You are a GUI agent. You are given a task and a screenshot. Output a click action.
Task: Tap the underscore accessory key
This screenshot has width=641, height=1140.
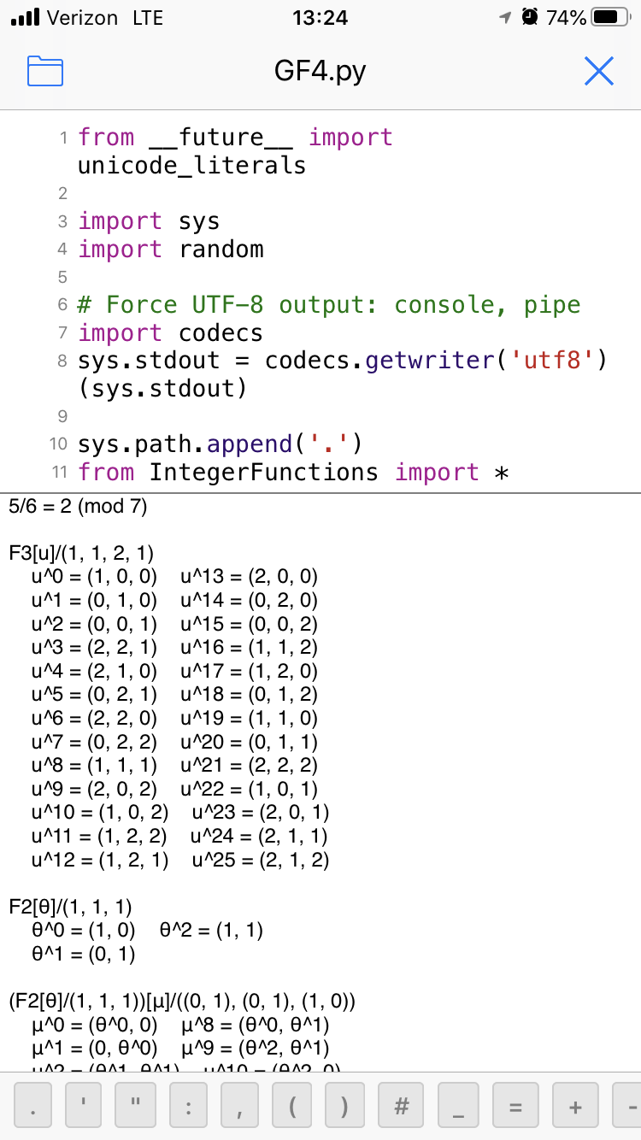pos(458,1104)
